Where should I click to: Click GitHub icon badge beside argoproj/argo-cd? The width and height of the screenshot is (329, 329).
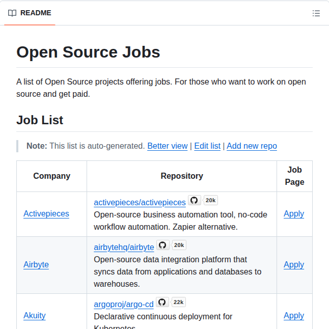click(162, 302)
